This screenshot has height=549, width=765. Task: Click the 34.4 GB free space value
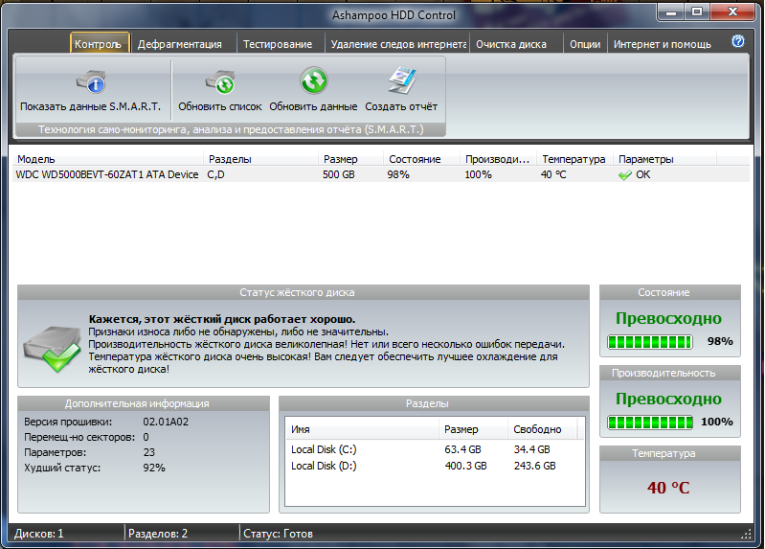tap(531, 449)
